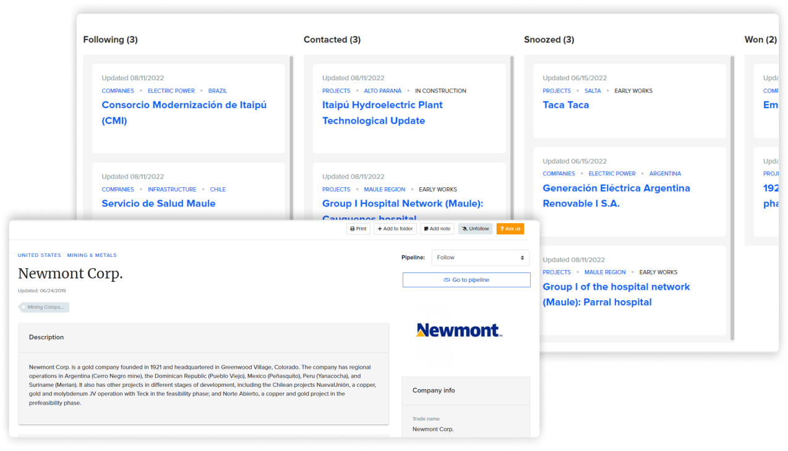Open the MINING & METALS category link

click(92, 255)
